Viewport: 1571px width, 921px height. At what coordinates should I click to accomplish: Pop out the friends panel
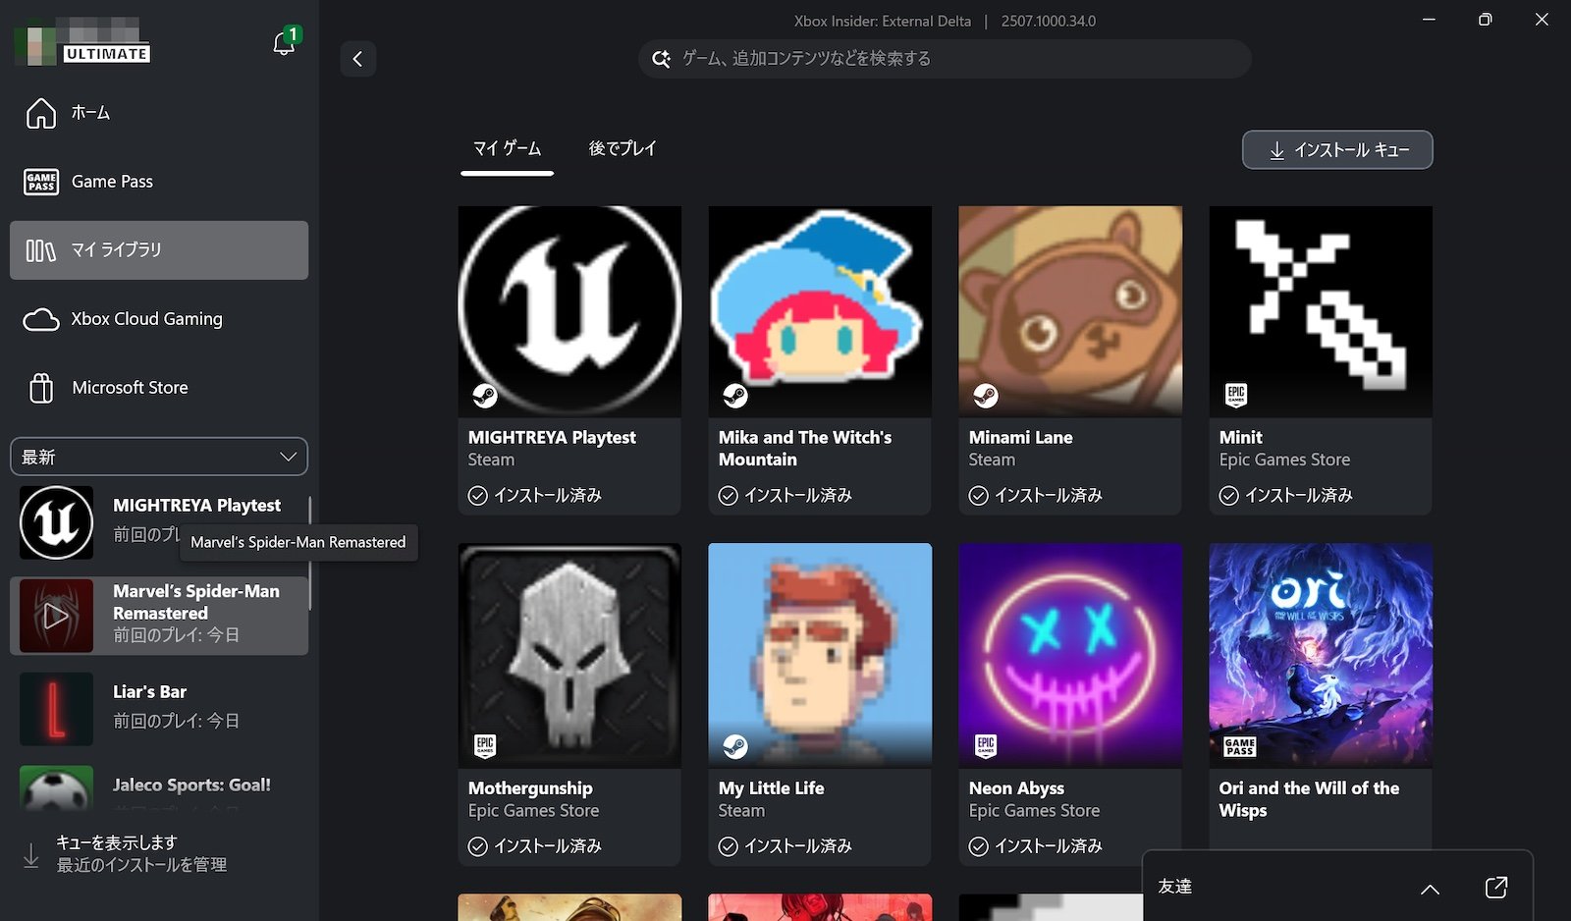1496,888
